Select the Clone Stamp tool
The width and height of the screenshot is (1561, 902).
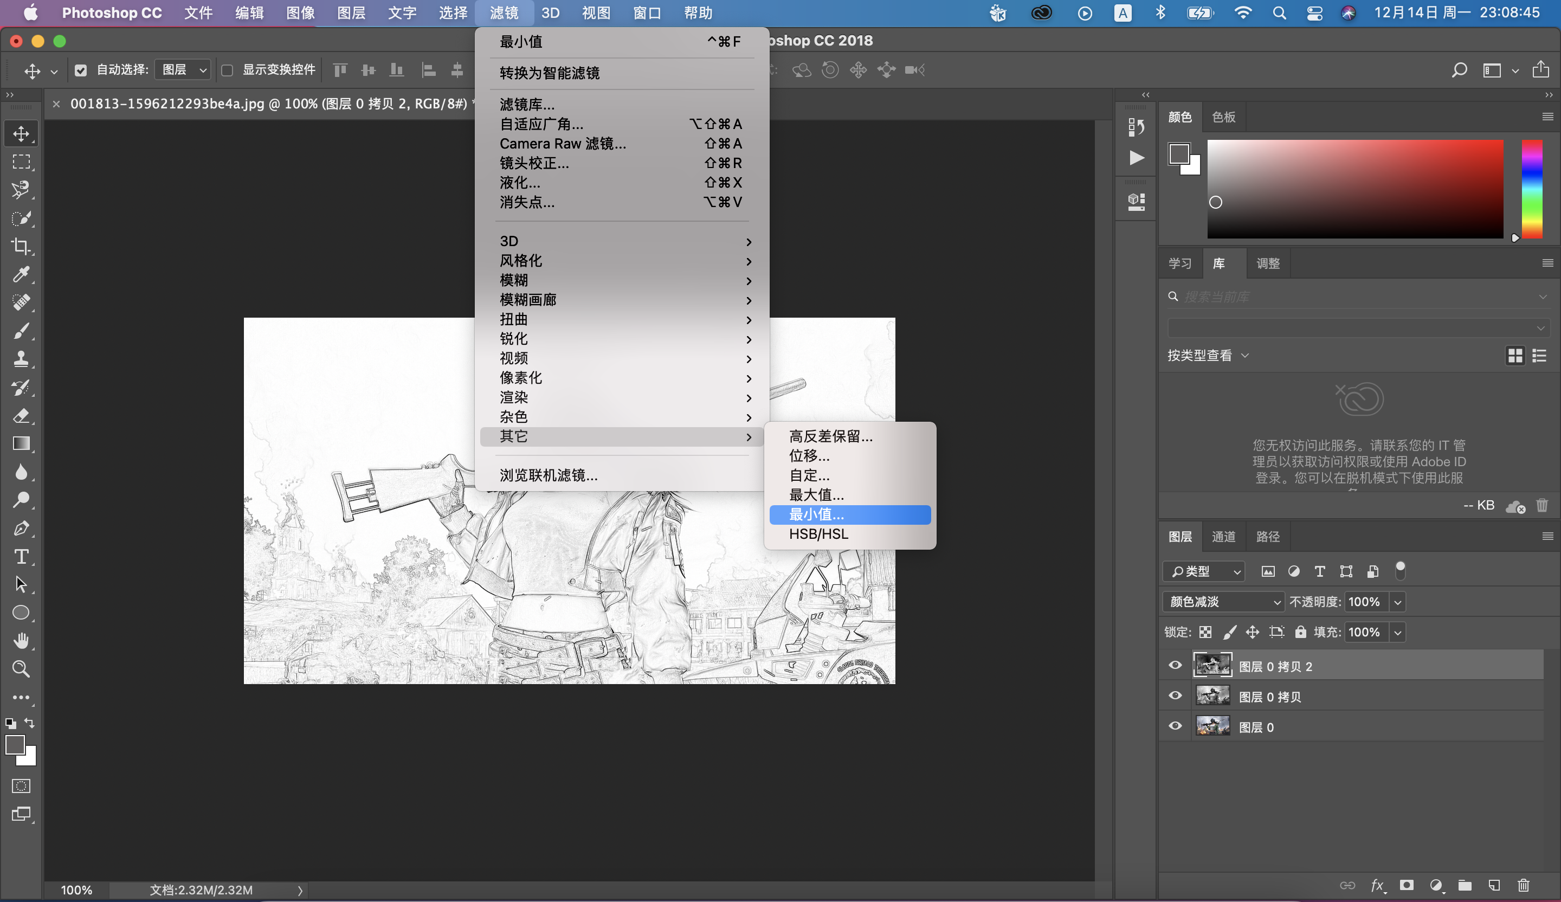(21, 359)
